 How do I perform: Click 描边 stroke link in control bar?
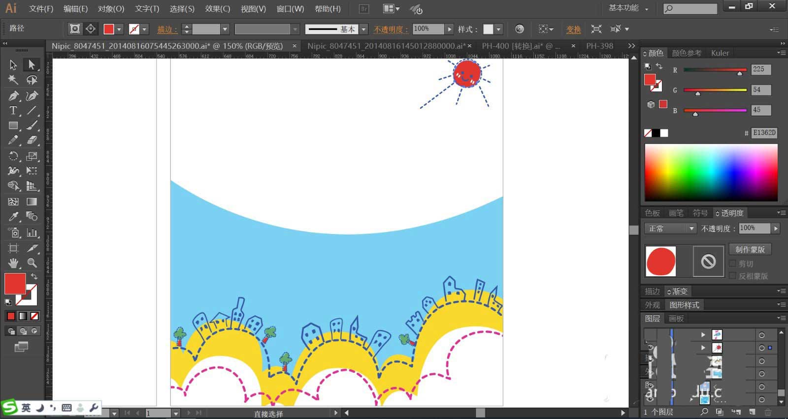coord(167,30)
